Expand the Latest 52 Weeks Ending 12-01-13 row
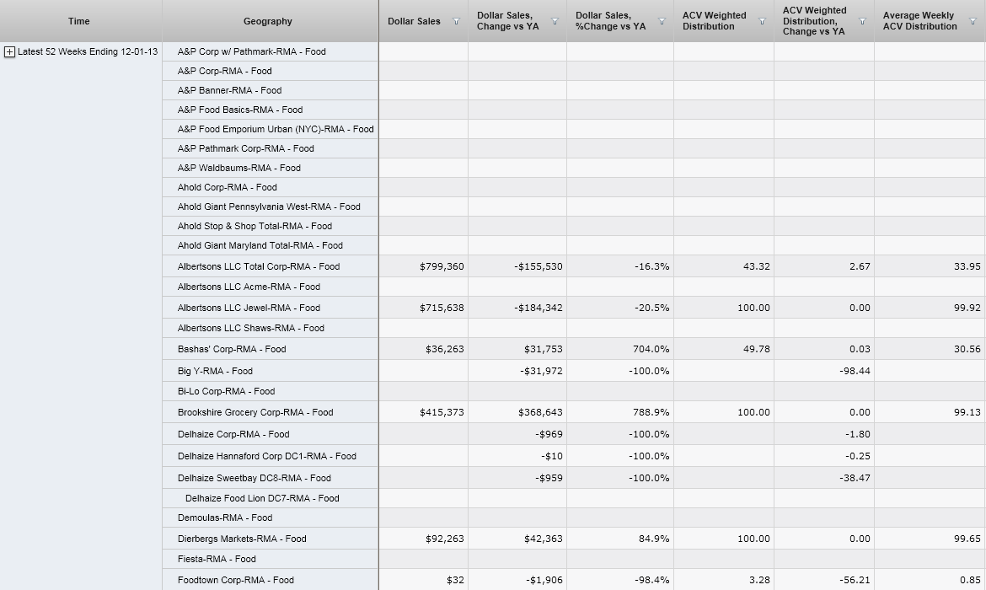Viewport: 986px width, 590px height. pyautogui.click(x=9, y=52)
